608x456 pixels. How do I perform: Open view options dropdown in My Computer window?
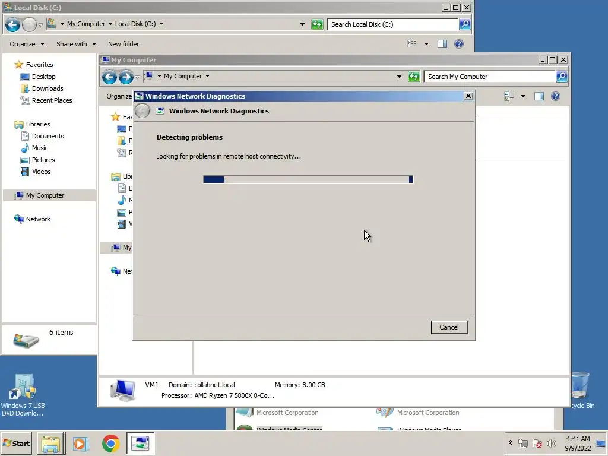[x=523, y=96]
